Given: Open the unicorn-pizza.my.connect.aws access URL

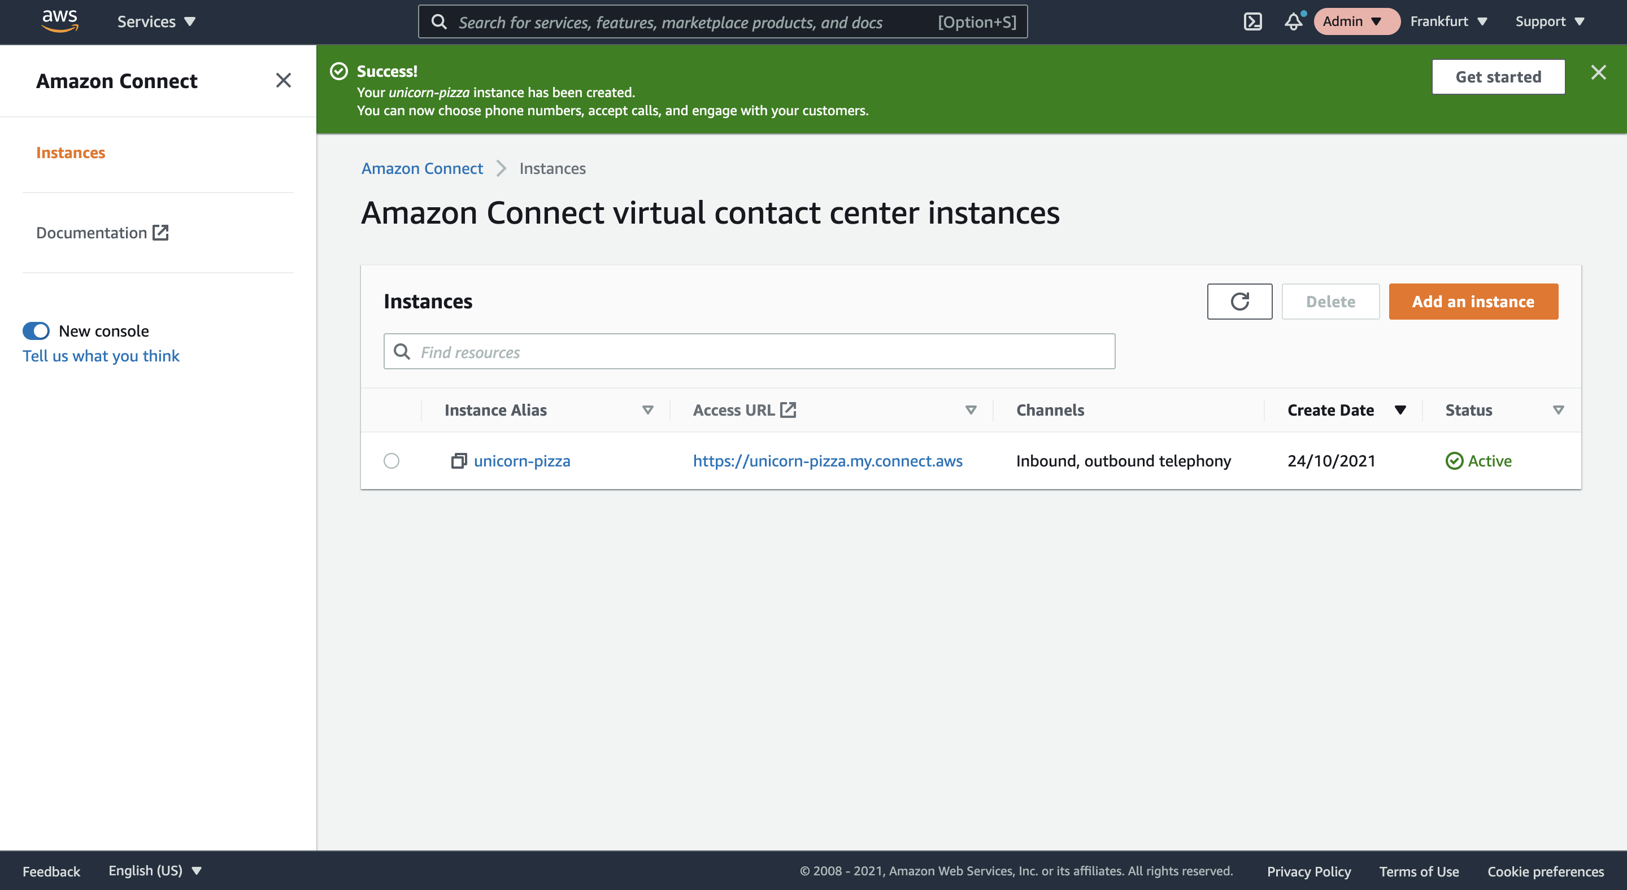Looking at the screenshot, I should point(828,461).
